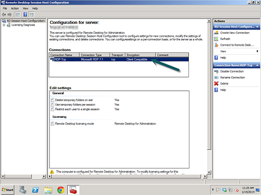Expand the Licensing Diagnosis tree node
The height and width of the screenshot is (195, 261).
4,25
